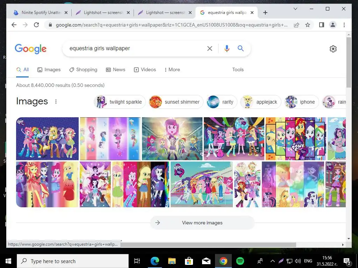Open Task View in taskbar
The image size is (358, 268).
137,261
